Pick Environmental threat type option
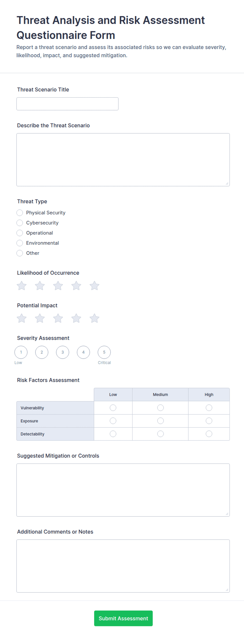This screenshot has width=244, height=639. [20, 243]
